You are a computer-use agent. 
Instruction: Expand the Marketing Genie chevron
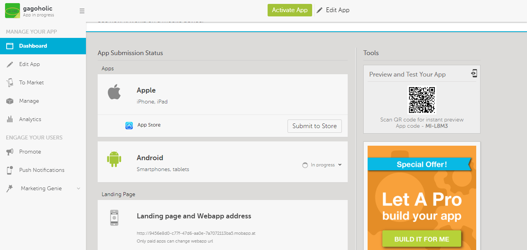pyautogui.click(x=79, y=188)
